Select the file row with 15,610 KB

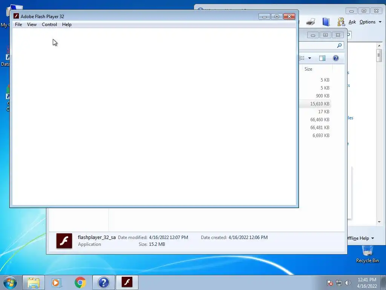point(315,104)
